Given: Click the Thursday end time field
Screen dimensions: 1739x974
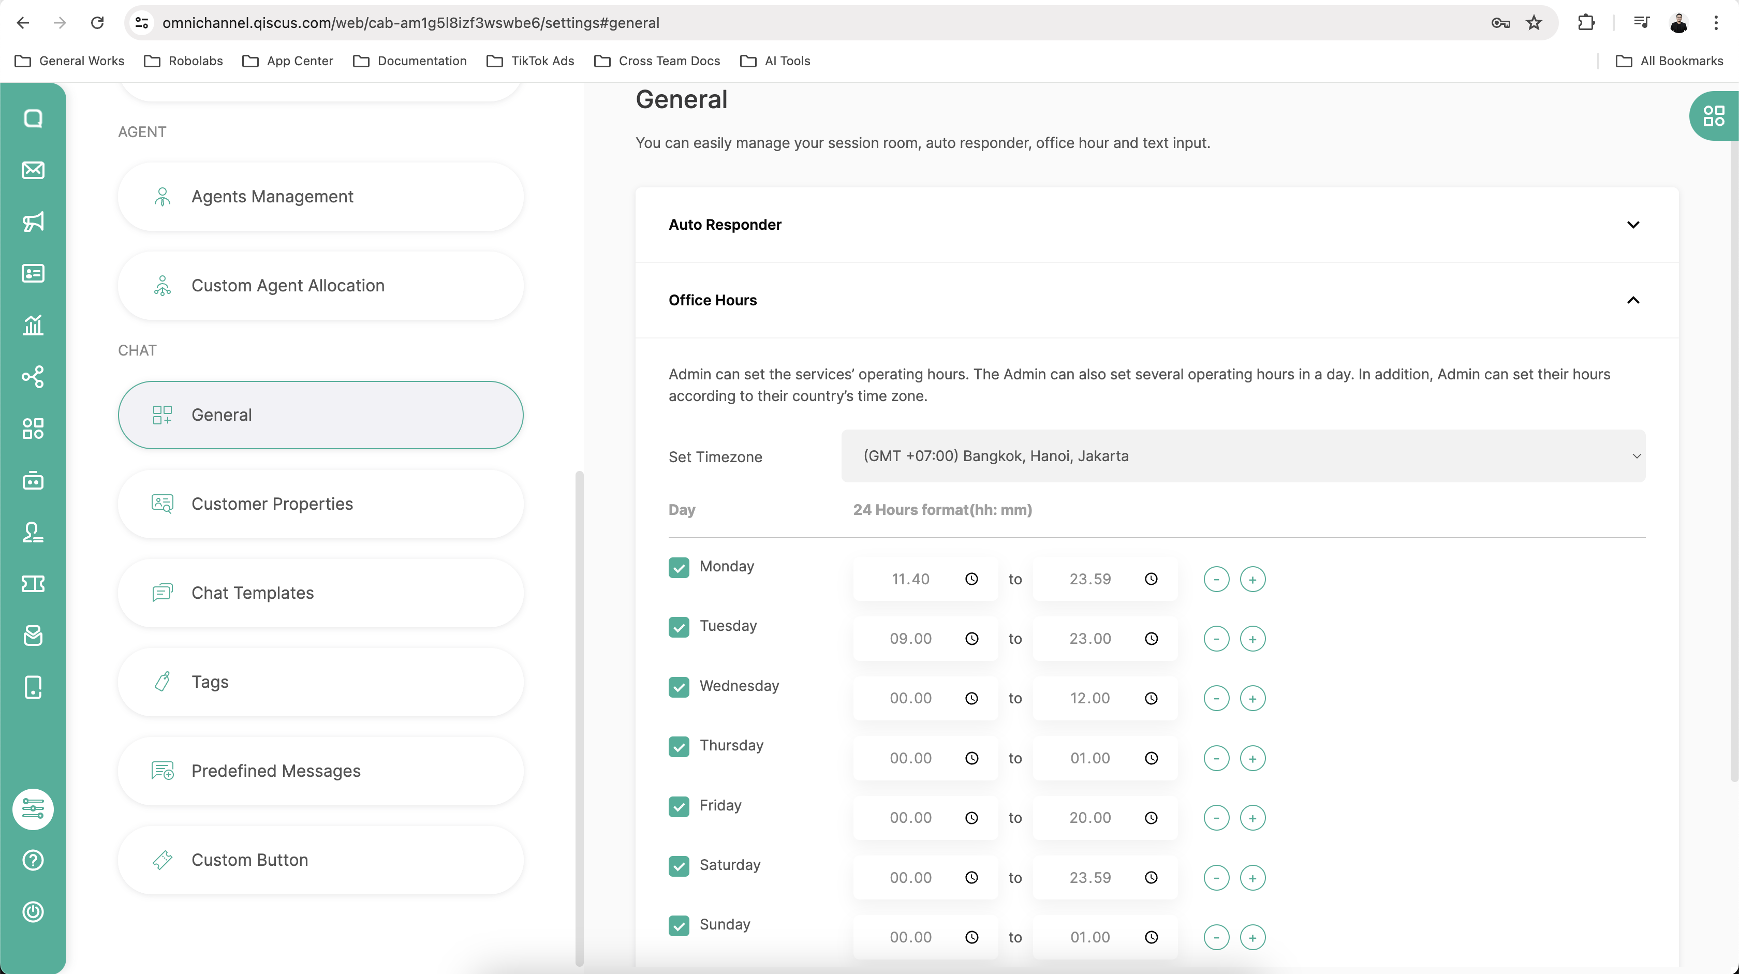Looking at the screenshot, I should click(1089, 758).
